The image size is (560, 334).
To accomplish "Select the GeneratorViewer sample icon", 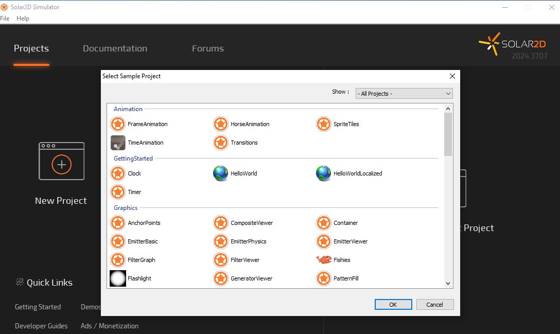I will tap(221, 278).
